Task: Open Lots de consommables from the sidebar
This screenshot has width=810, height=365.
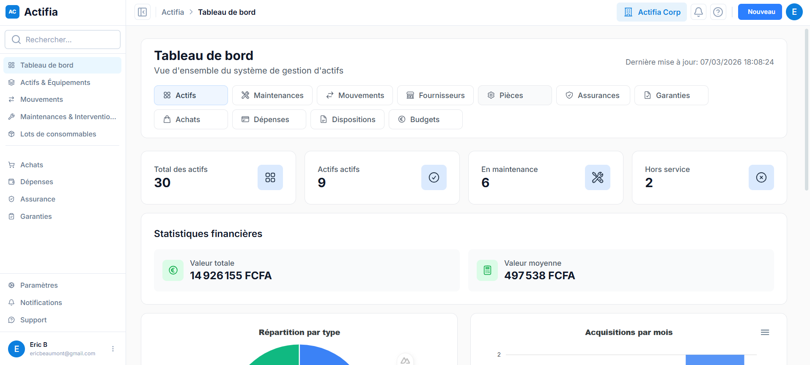Action: (58, 134)
